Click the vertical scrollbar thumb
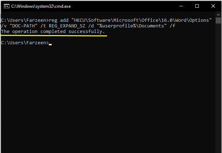Screen dimensions: 222x153 (218, 20)
